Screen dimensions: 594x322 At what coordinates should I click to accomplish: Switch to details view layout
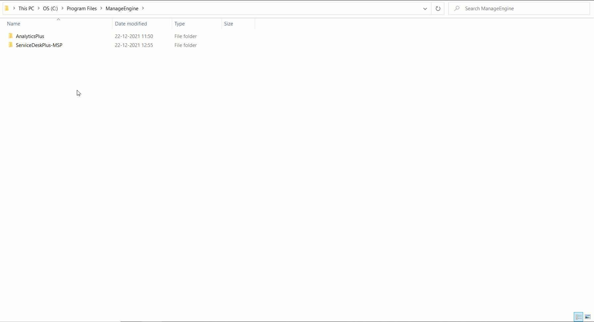(x=578, y=317)
